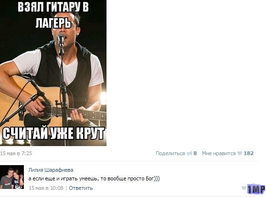Click Ответить to reply to the comment
This screenshot has width=266, height=197.
point(81,188)
